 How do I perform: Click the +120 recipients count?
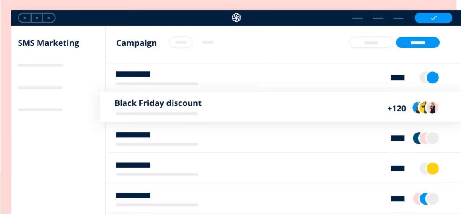pyautogui.click(x=396, y=108)
